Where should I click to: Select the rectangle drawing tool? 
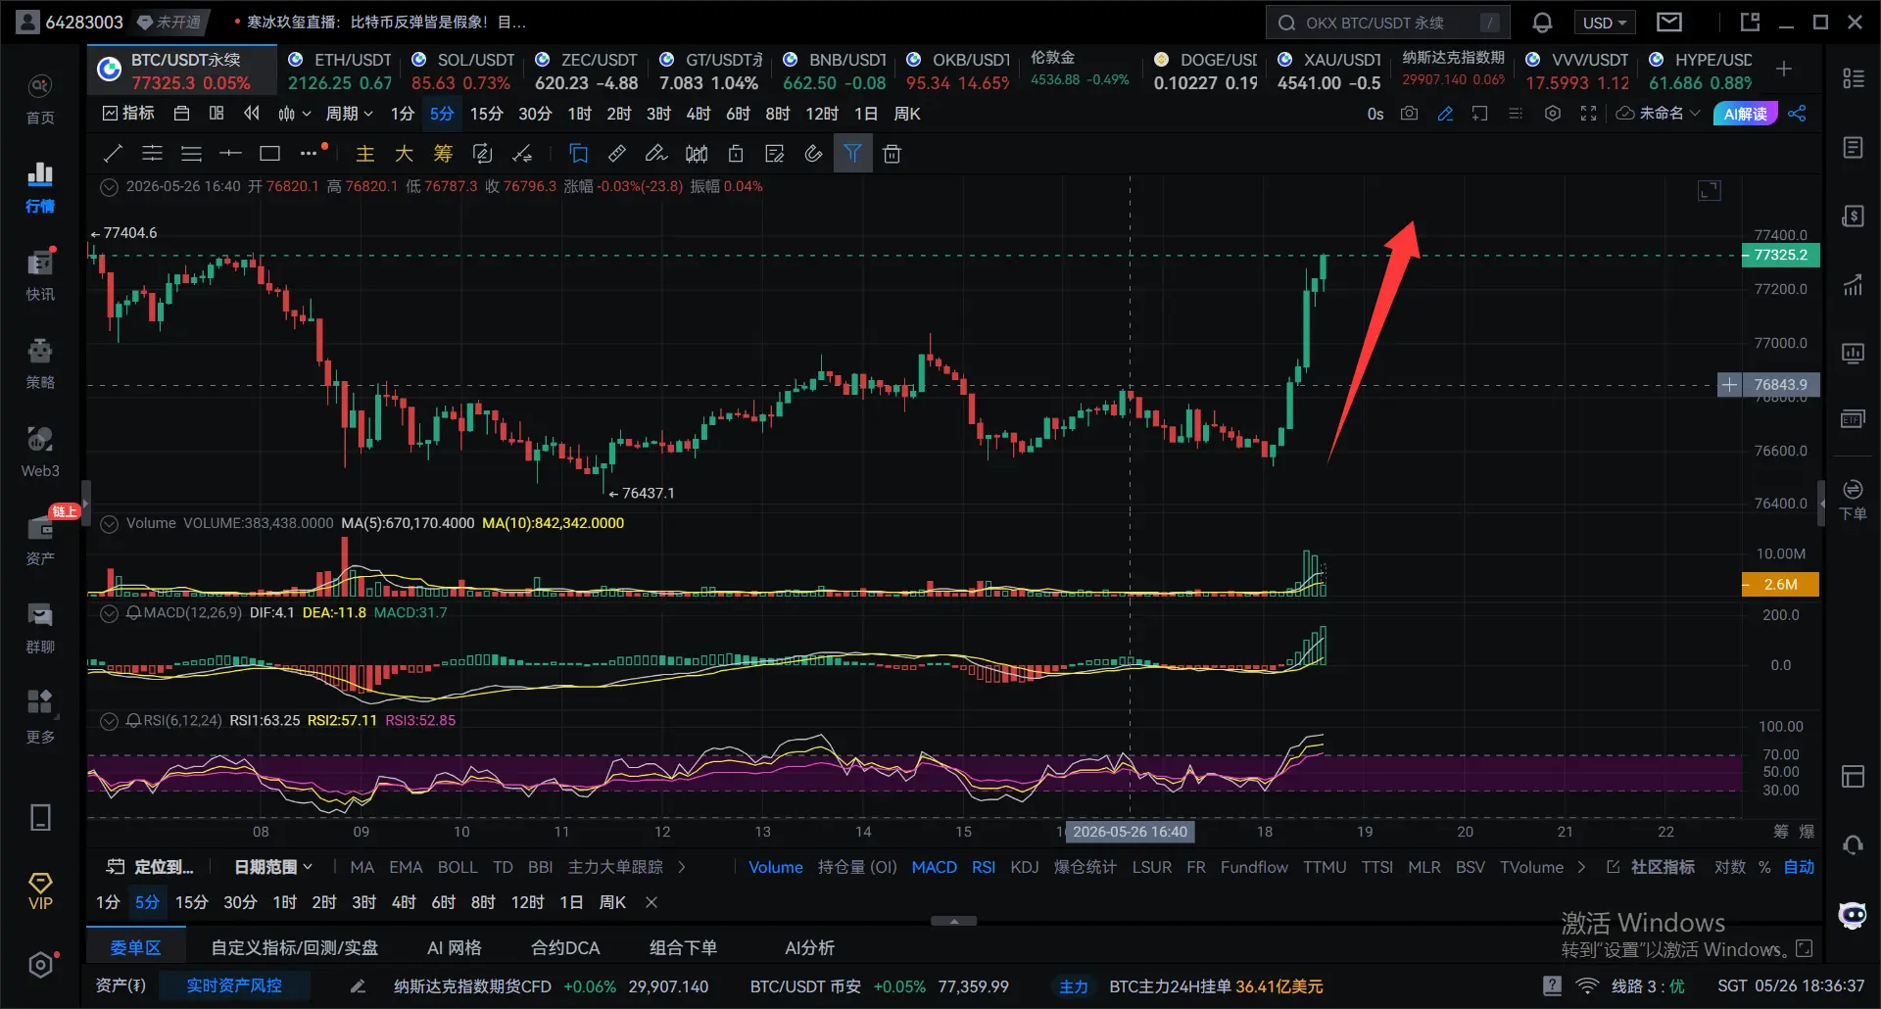click(x=269, y=153)
